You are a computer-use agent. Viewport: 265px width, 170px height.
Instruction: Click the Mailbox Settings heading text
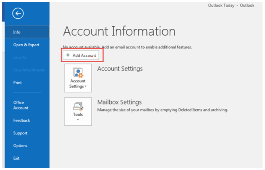tap(119, 102)
